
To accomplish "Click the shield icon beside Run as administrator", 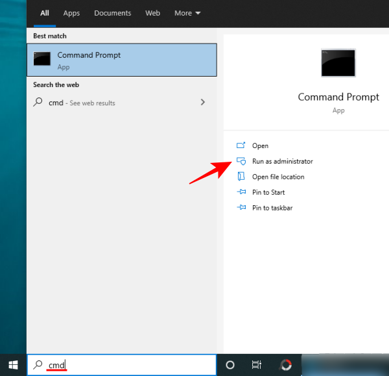I will pyautogui.click(x=241, y=161).
